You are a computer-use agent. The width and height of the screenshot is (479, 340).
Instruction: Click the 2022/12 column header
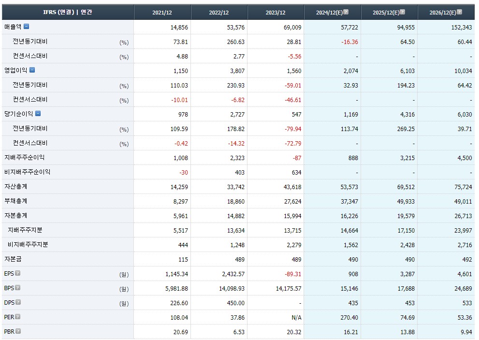point(219,13)
